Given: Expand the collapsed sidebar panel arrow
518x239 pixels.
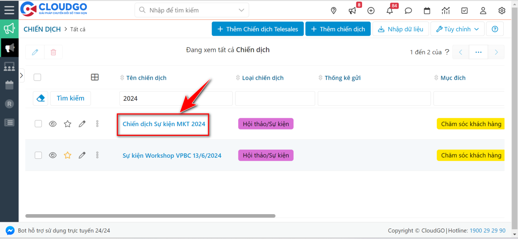Looking at the screenshot, I should pos(21,76).
